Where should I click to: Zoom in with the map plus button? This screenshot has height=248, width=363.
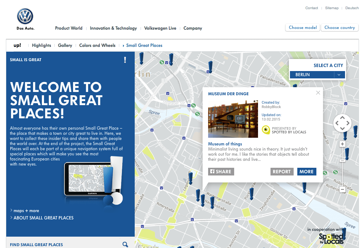tap(342, 144)
